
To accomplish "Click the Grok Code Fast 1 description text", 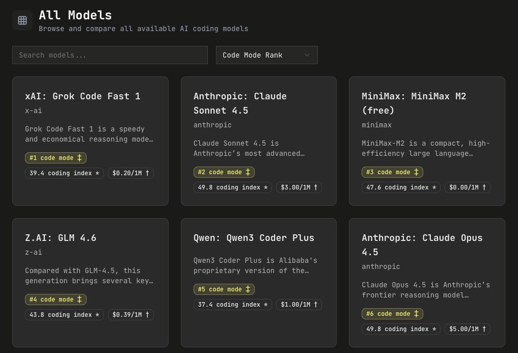I will [x=89, y=134].
